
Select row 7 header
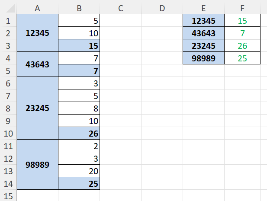point(8,96)
